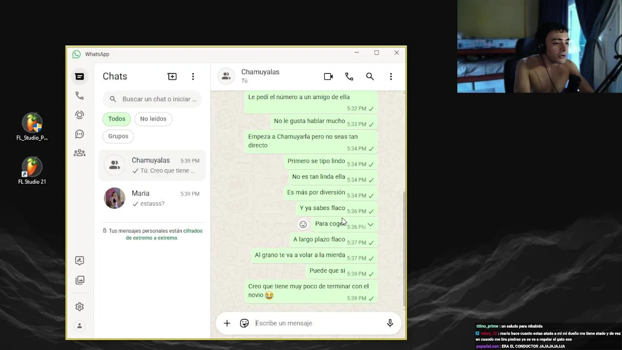
Task: Start a video call with Chamuyalas
Action: pyautogui.click(x=328, y=76)
